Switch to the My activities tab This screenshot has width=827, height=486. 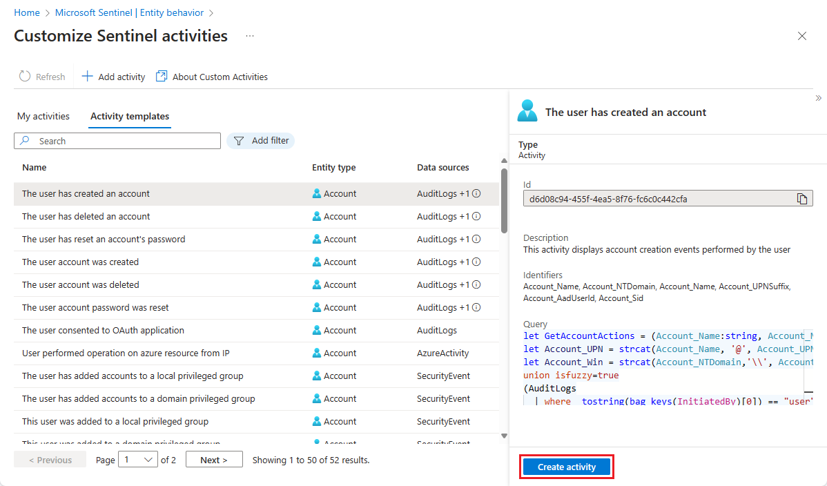(x=43, y=116)
